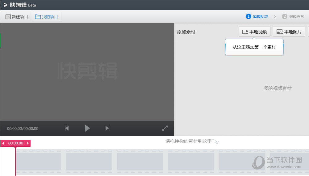Screen dimensions: 309x176
Task: Click the 我的视频素材 placeholder text
Action: click(278, 88)
